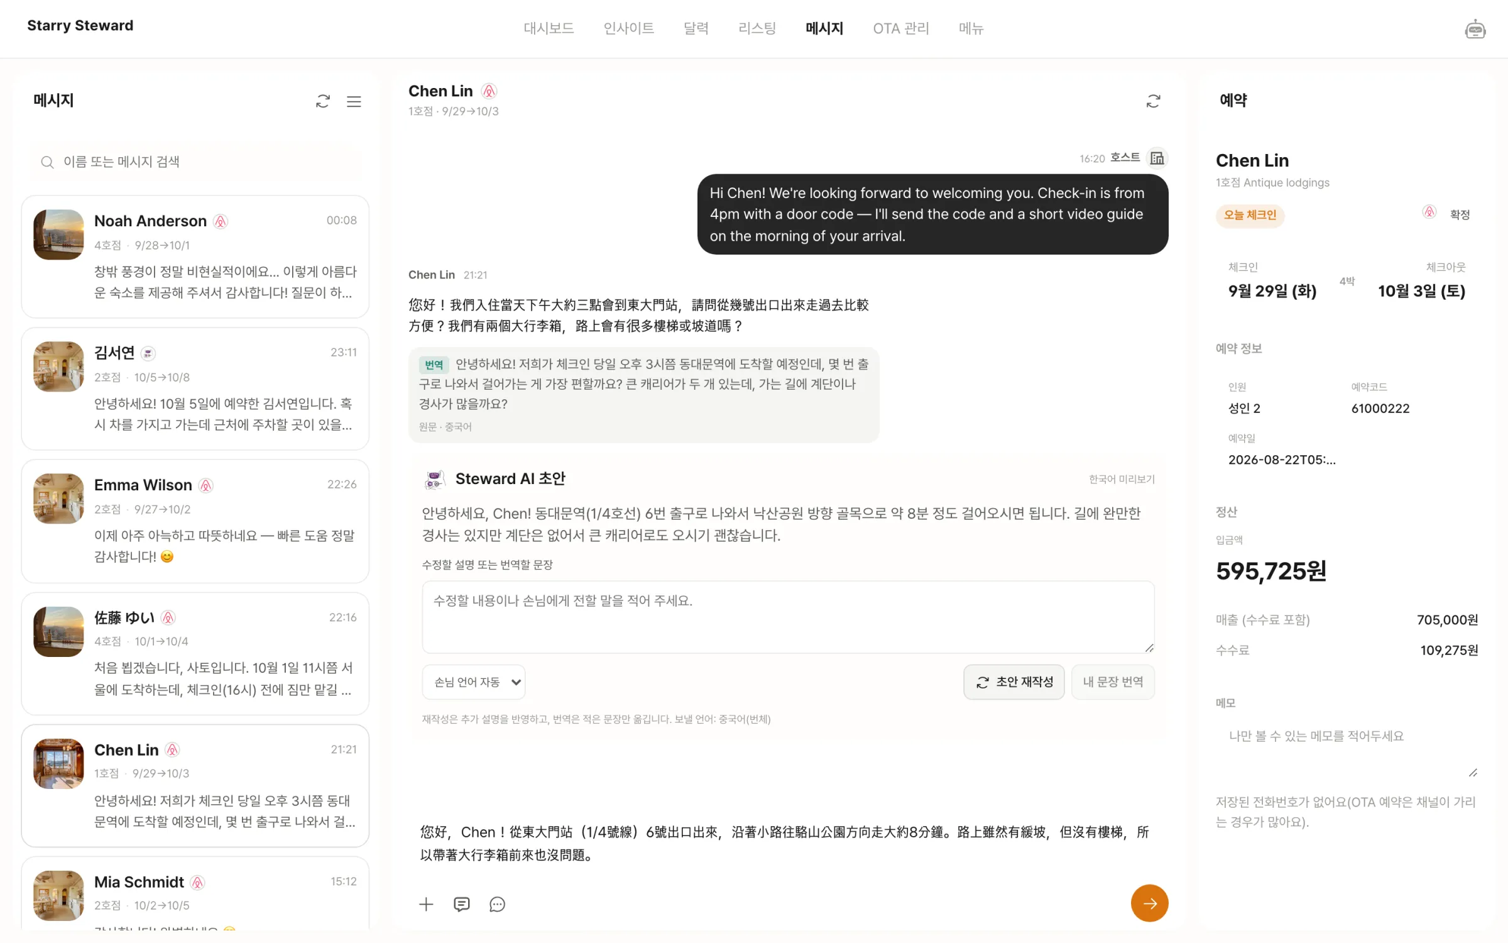Click Airbnb icon beside 확정 status
The width and height of the screenshot is (1508, 943).
[1429, 212]
